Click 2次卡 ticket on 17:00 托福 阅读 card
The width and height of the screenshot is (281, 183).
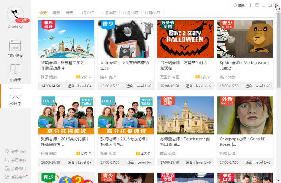[143, 153]
